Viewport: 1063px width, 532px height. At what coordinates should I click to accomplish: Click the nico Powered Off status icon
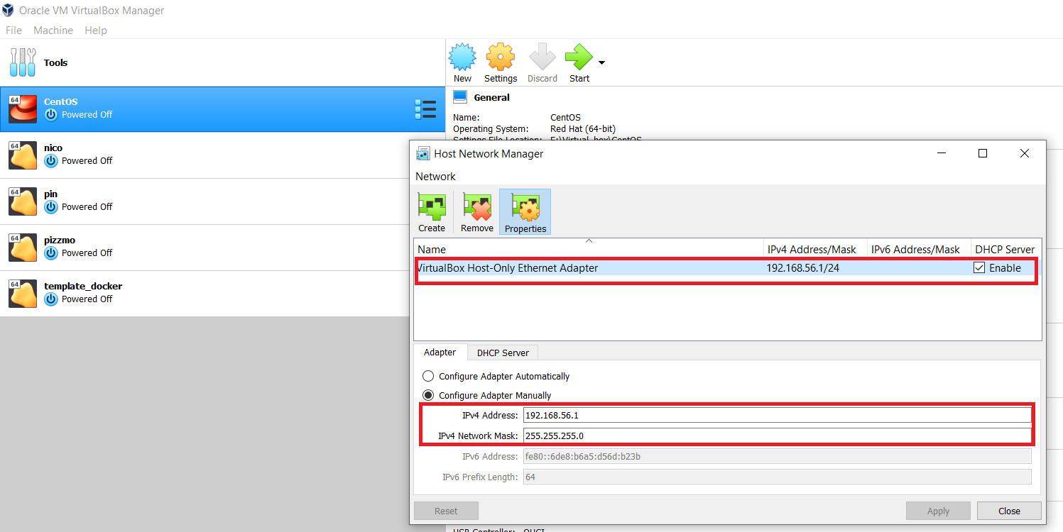(51, 161)
